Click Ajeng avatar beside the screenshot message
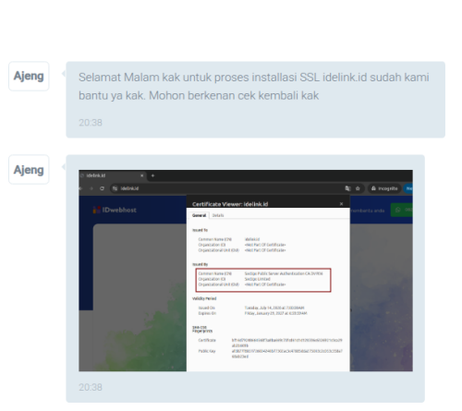Viewport: 462px width, 411px height. click(x=29, y=170)
